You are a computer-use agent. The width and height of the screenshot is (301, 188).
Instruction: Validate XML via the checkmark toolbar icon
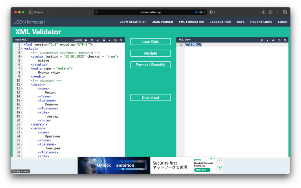[x=98, y=40]
